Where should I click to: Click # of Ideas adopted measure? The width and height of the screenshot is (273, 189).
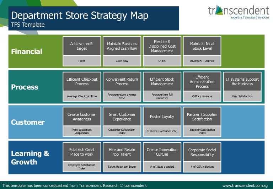162,167
